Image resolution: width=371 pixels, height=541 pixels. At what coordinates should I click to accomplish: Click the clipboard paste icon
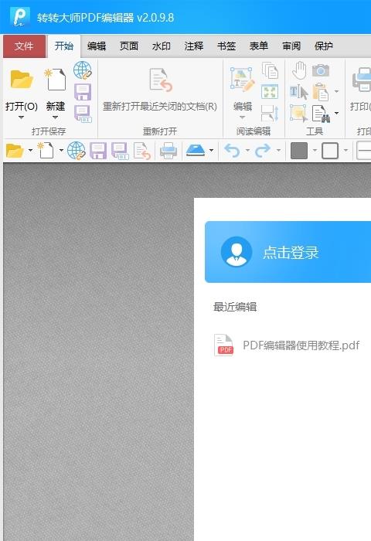pos(321,92)
